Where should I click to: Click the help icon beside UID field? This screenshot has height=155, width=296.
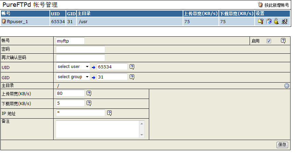pyautogui.click(x=132, y=67)
